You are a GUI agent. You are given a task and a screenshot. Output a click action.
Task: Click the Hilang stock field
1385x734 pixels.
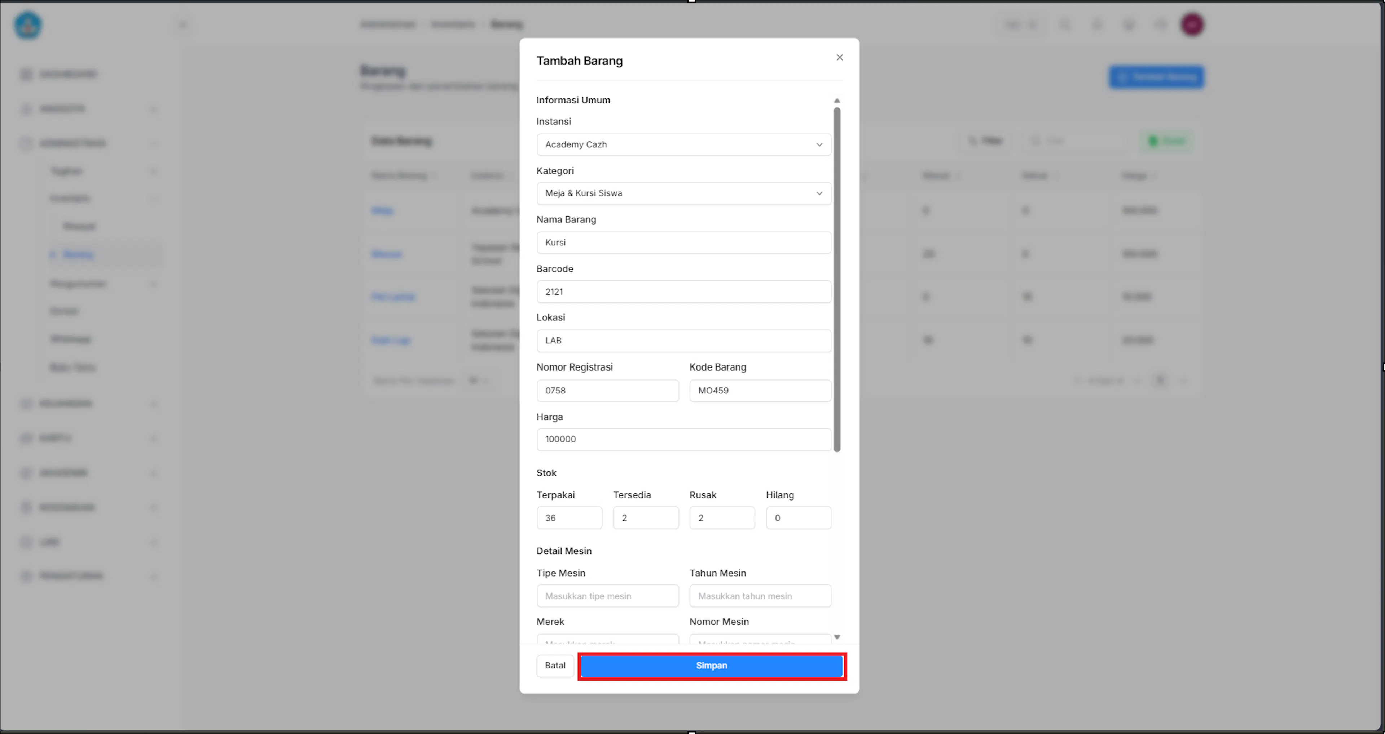click(x=799, y=518)
